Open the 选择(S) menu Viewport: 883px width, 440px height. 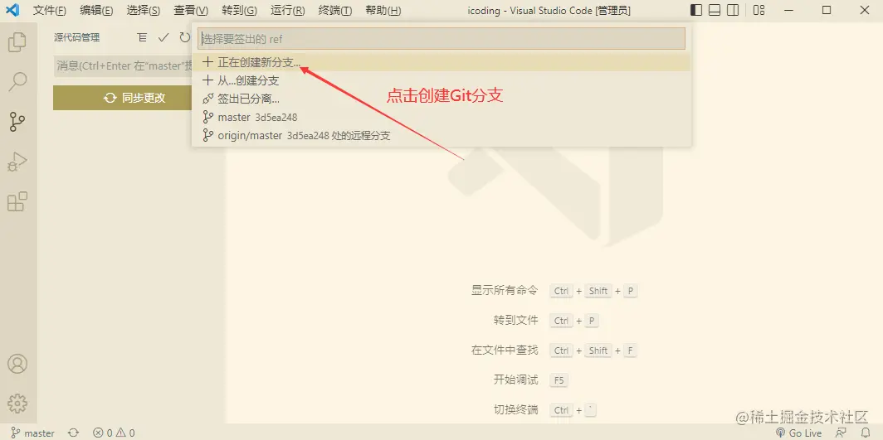pos(143,10)
